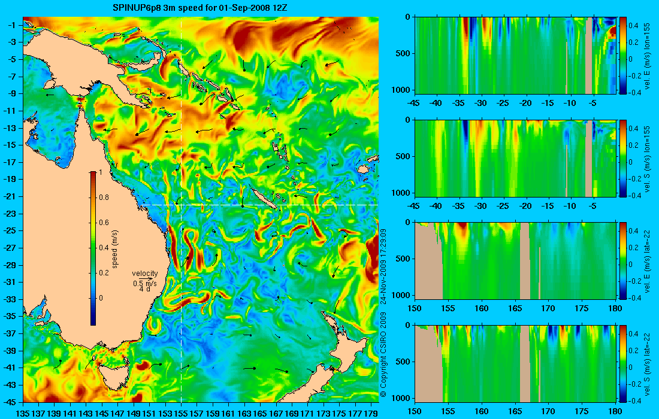Click "180" on the vel. S lat=-22 panel axis

[x=615, y=411]
